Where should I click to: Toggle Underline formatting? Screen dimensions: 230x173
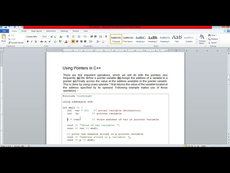pos(36,42)
